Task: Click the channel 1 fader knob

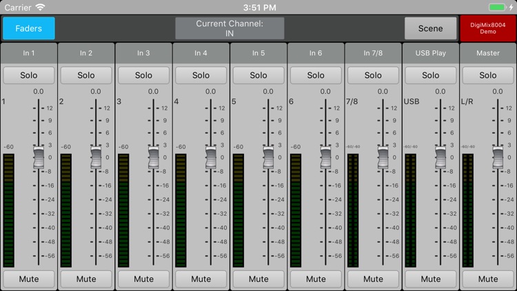Action: tap(39, 157)
